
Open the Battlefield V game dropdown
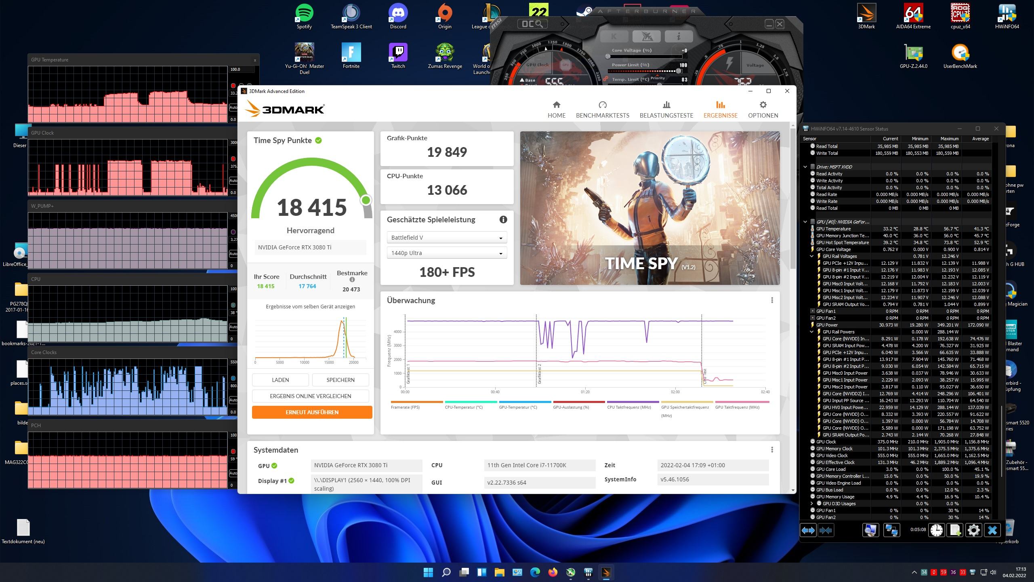coord(447,238)
